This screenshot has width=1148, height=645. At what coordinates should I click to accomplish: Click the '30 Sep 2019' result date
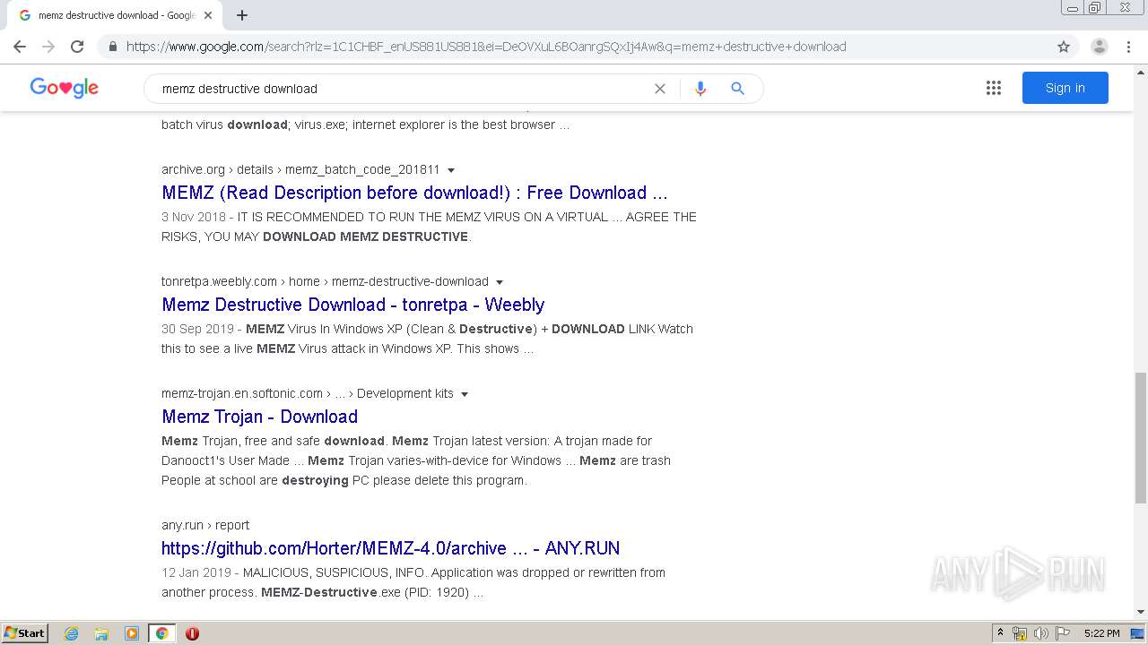197,329
